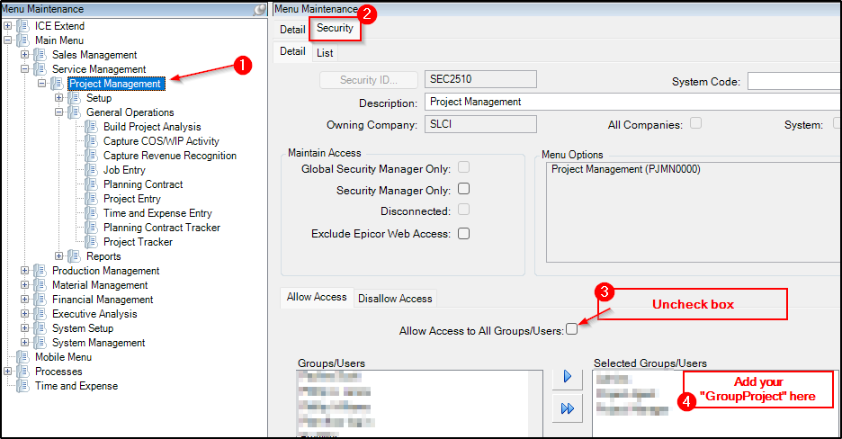Toggle the Disconnected checkbox
842x439 pixels.
464,210
